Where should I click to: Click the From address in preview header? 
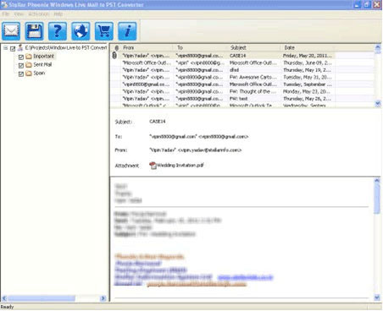[195, 150]
